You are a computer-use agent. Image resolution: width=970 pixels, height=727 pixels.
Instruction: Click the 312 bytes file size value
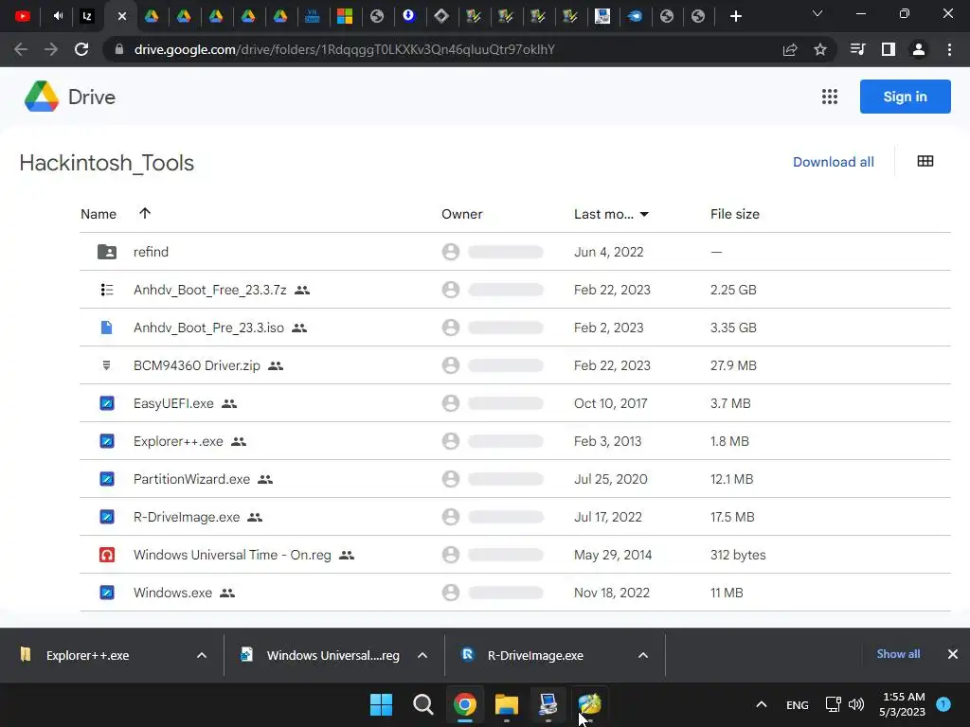coord(738,555)
